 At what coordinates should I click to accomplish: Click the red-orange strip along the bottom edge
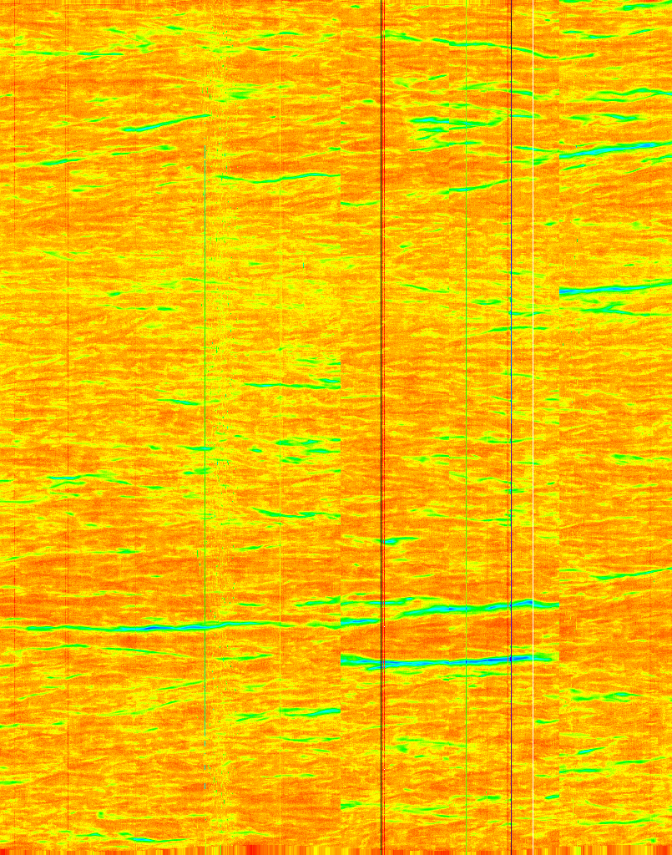click(334, 850)
